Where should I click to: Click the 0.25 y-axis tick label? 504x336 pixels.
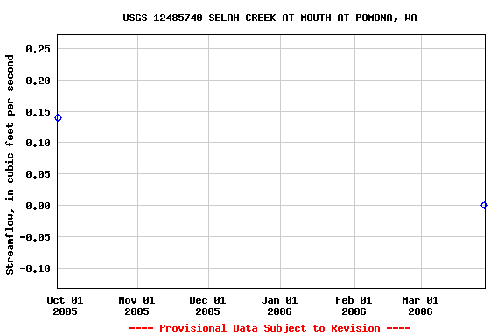click(38, 49)
